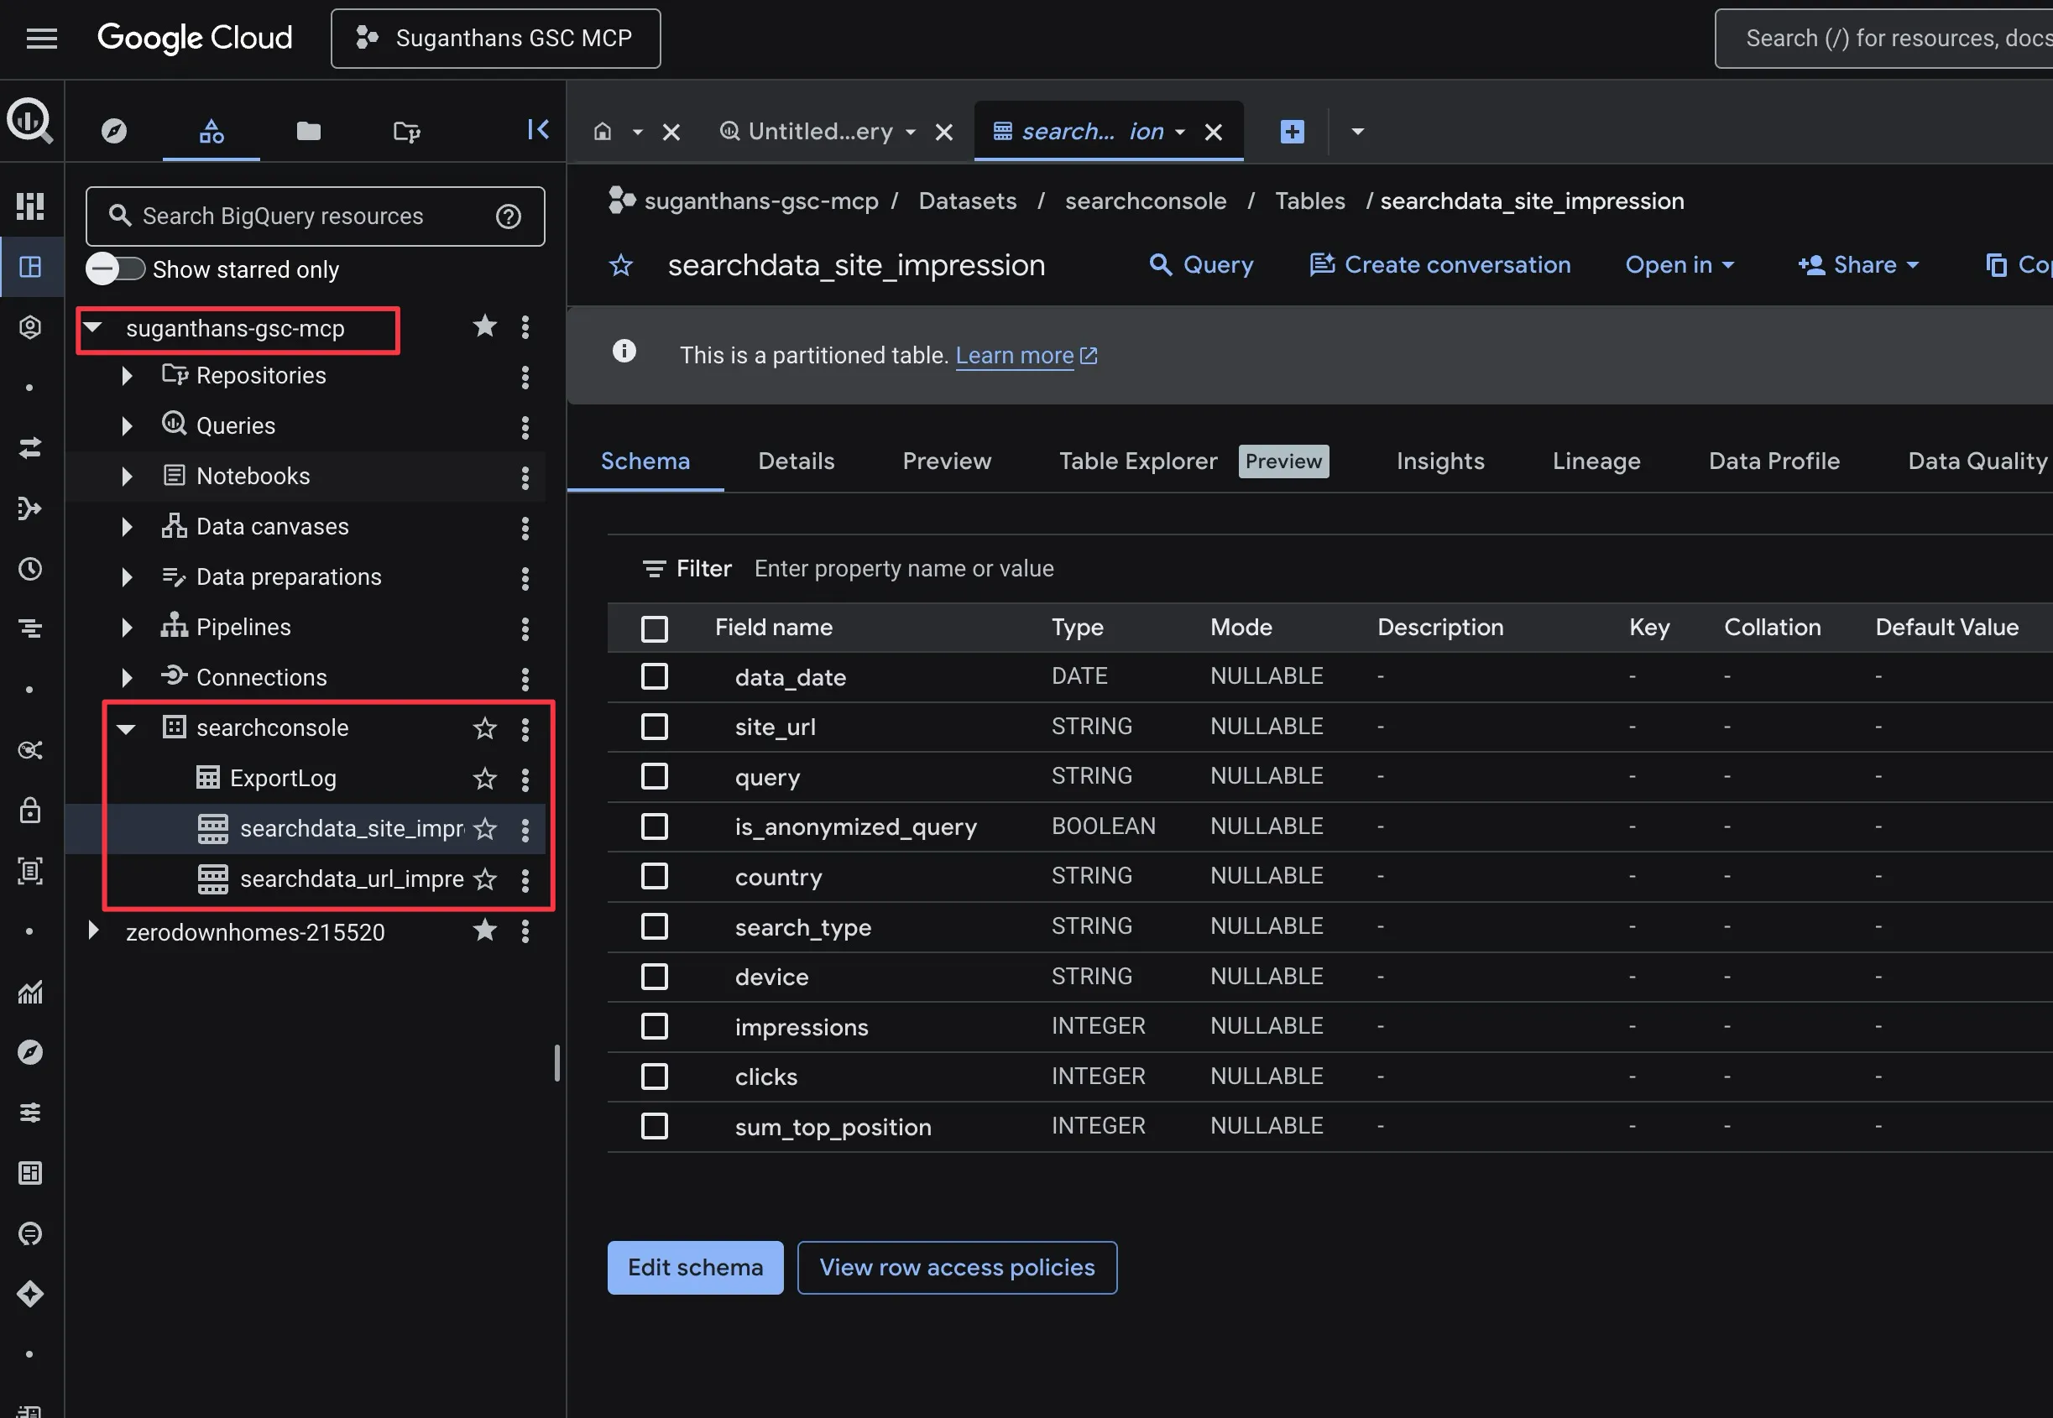Switch to the Details tab
Viewport: 2053px width, 1418px height.
[796, 461]
